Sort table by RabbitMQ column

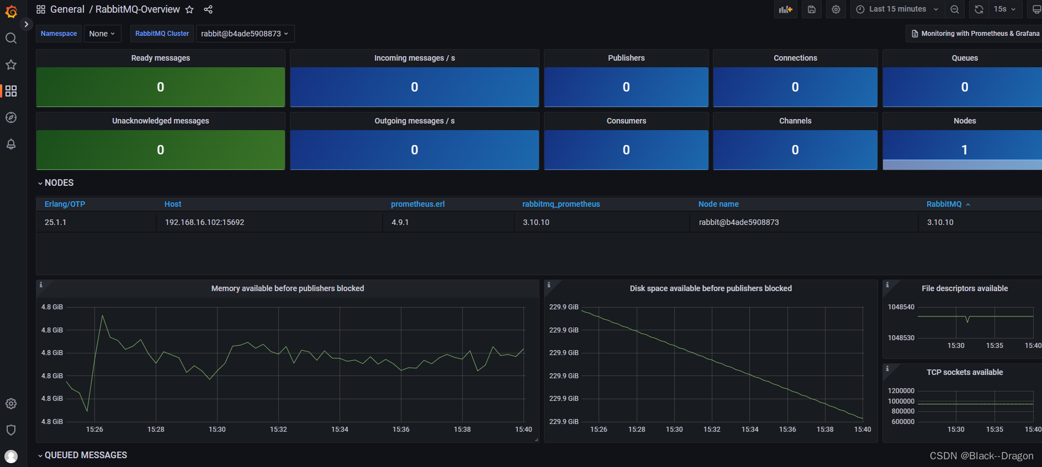coord(944,204)
